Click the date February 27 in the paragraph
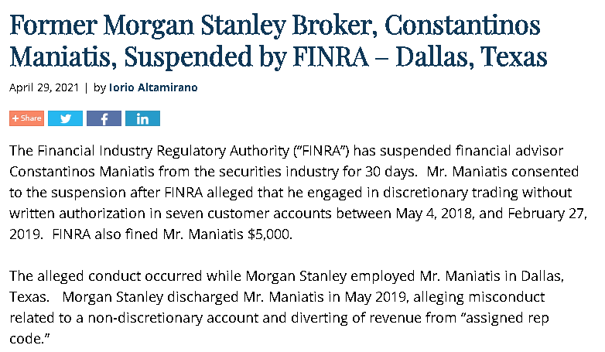605x352 pixels. pyautogui.click(x=547, y=214)
